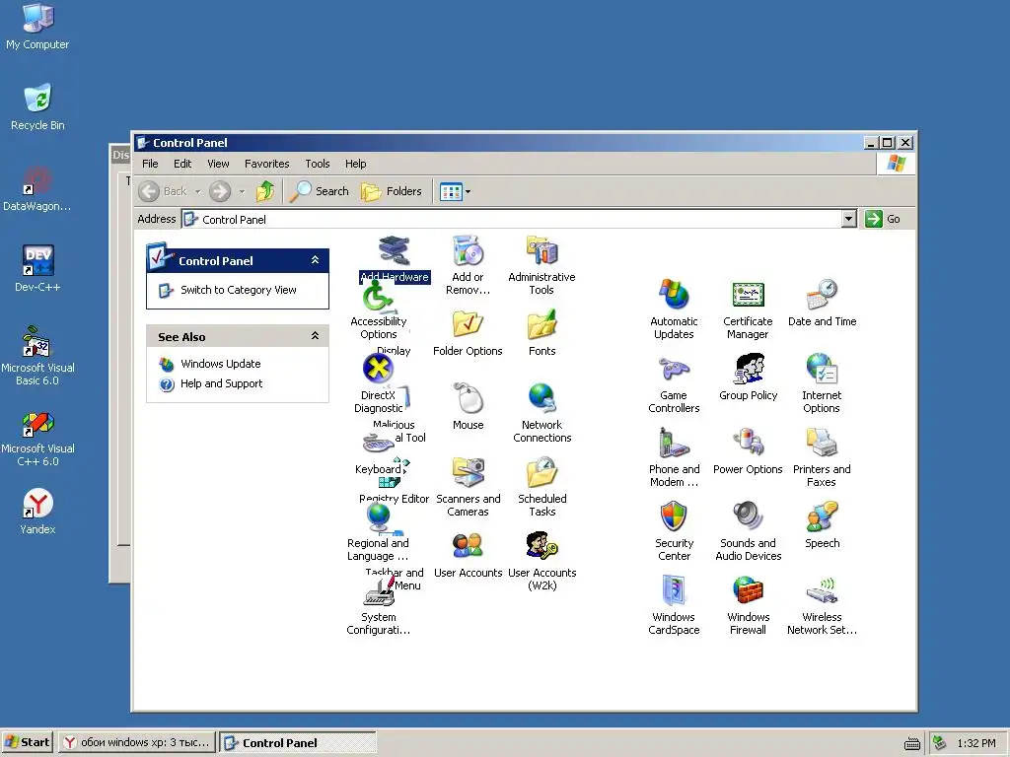Open User Accounts (W2k) icon

541,546
